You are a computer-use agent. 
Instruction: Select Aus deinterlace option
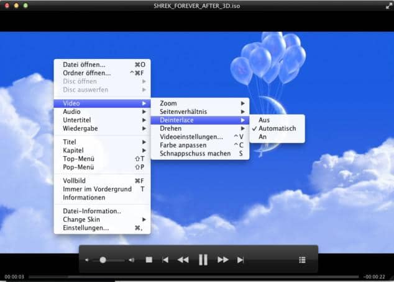click(x=277, y=120)
